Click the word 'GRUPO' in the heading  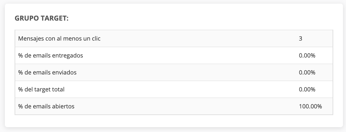click(27, 18)
